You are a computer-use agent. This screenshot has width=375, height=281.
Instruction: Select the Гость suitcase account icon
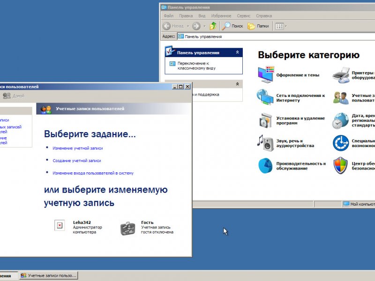pyautogui.click(x=127, y=229)
